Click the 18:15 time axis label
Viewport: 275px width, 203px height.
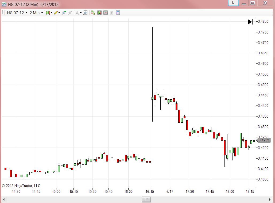250,191
